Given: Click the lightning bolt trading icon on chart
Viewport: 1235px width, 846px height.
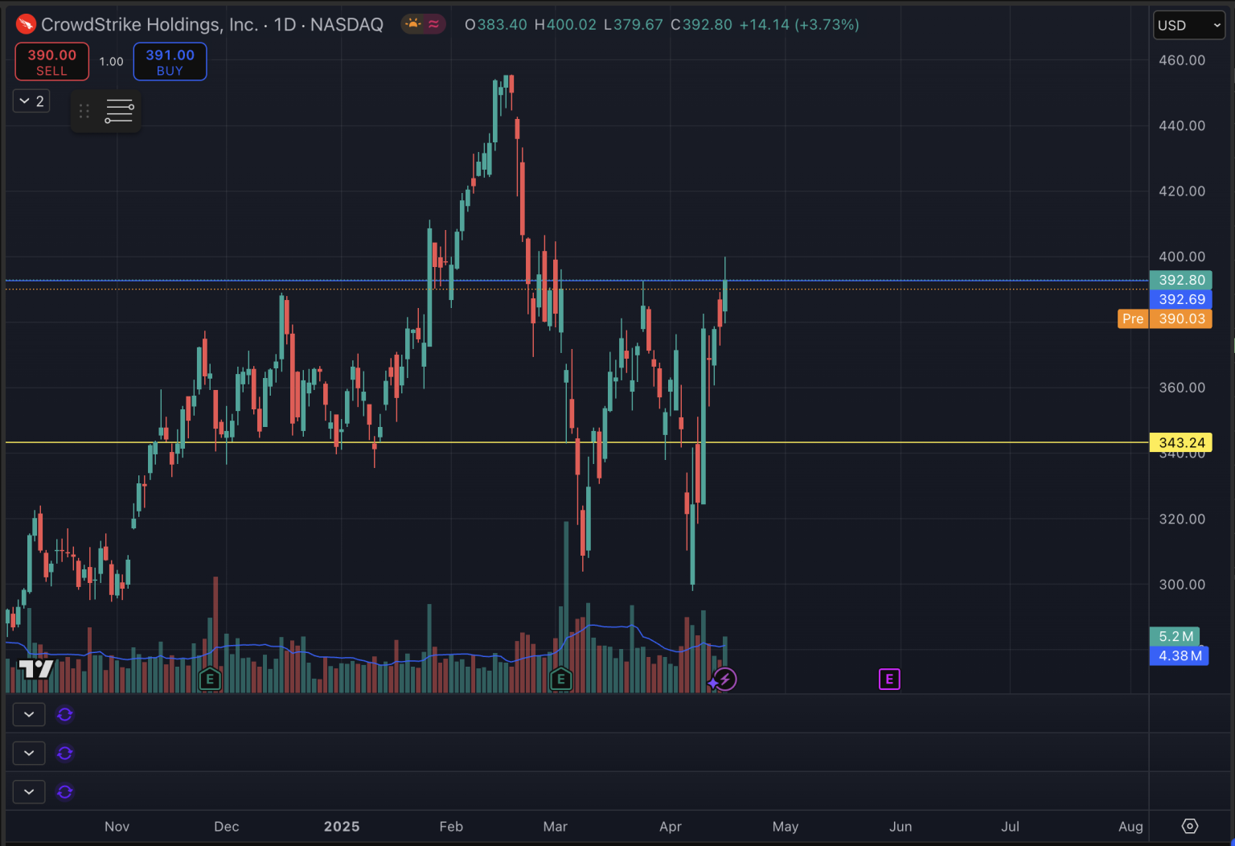Looking at the screenshot, I should pos(724,680).
